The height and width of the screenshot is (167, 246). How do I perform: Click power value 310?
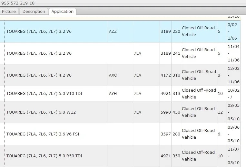(x=176, y=75)
